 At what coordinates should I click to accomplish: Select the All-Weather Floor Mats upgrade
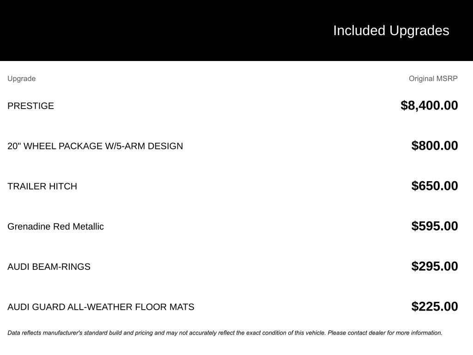coord(101,307)
